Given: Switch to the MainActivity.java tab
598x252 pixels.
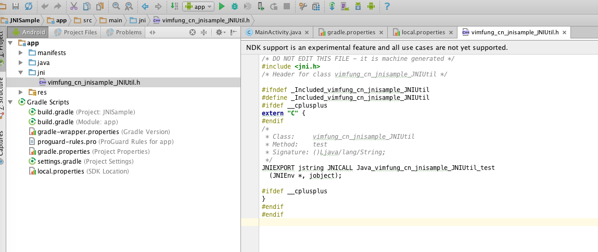Looking at the screenshot, I should click(x=278, y=32).
